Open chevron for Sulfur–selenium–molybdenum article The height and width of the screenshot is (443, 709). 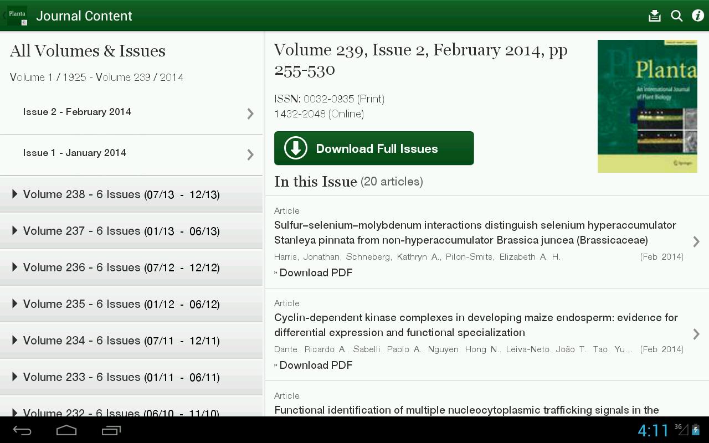(x=696, y=241)
